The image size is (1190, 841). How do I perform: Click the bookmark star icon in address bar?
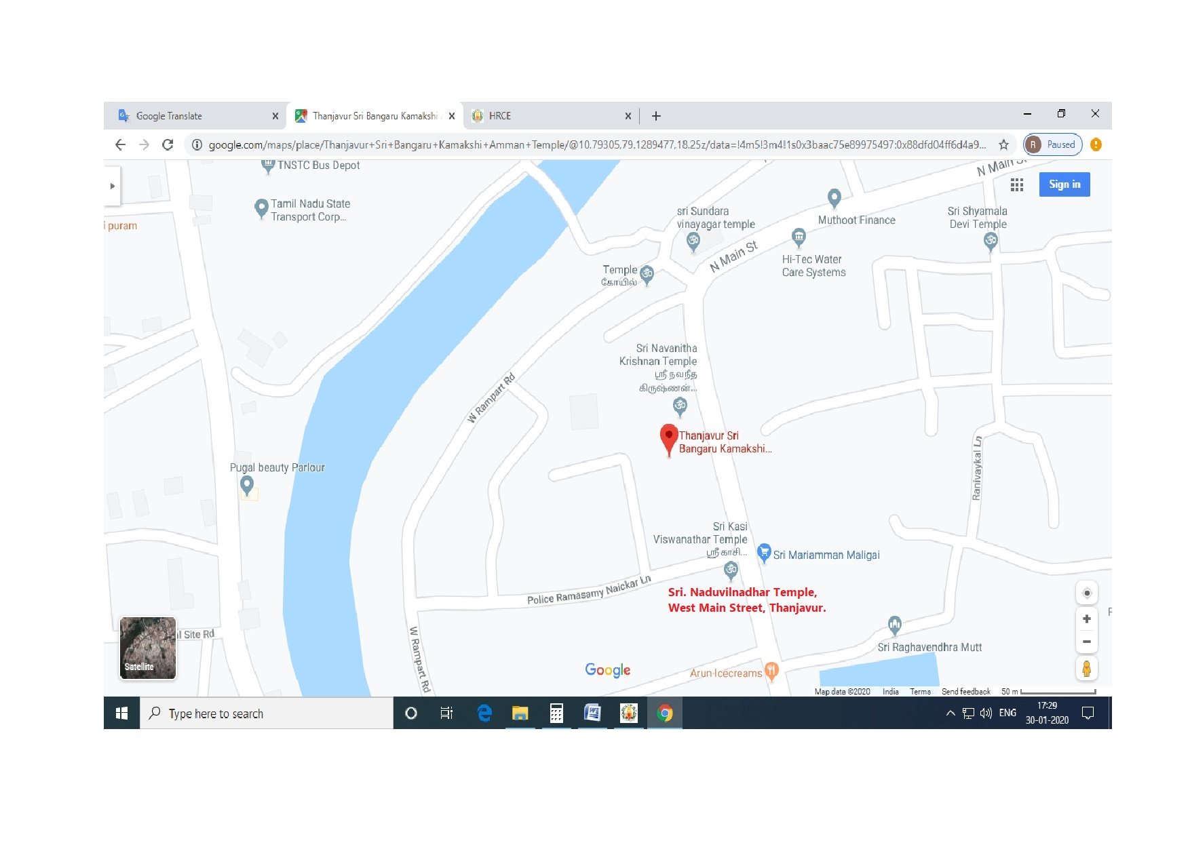click(1003, 144)
